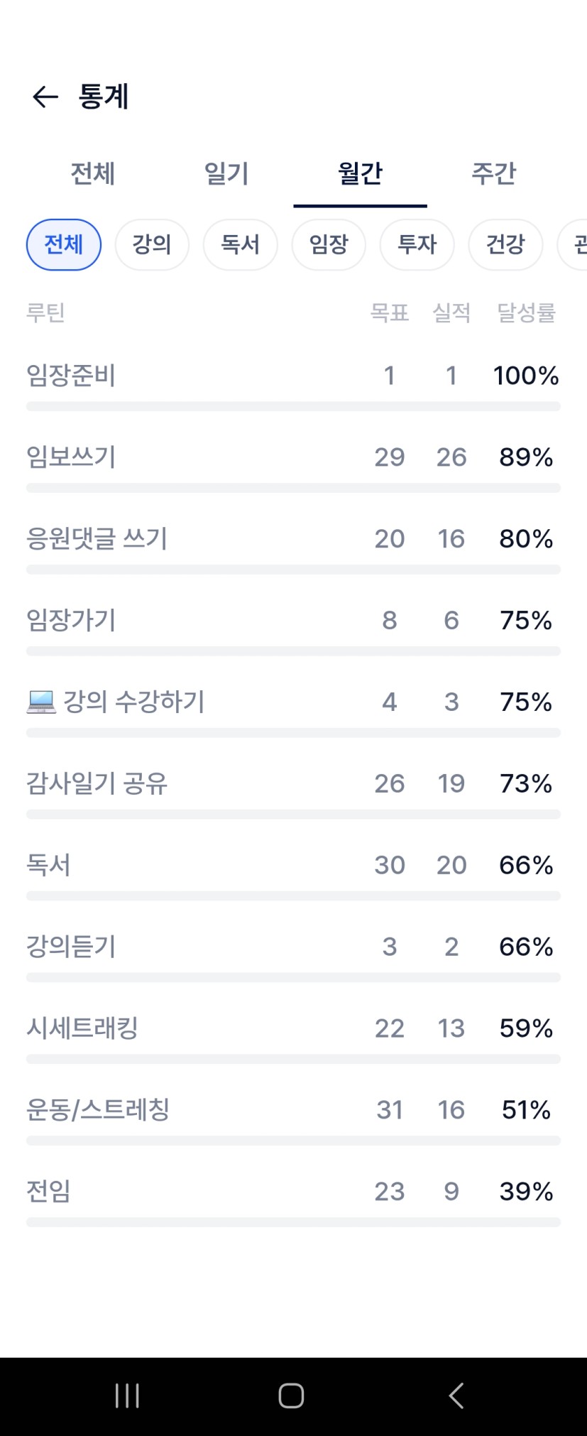Click the 임장준비 progress bar

click(293, 406)
